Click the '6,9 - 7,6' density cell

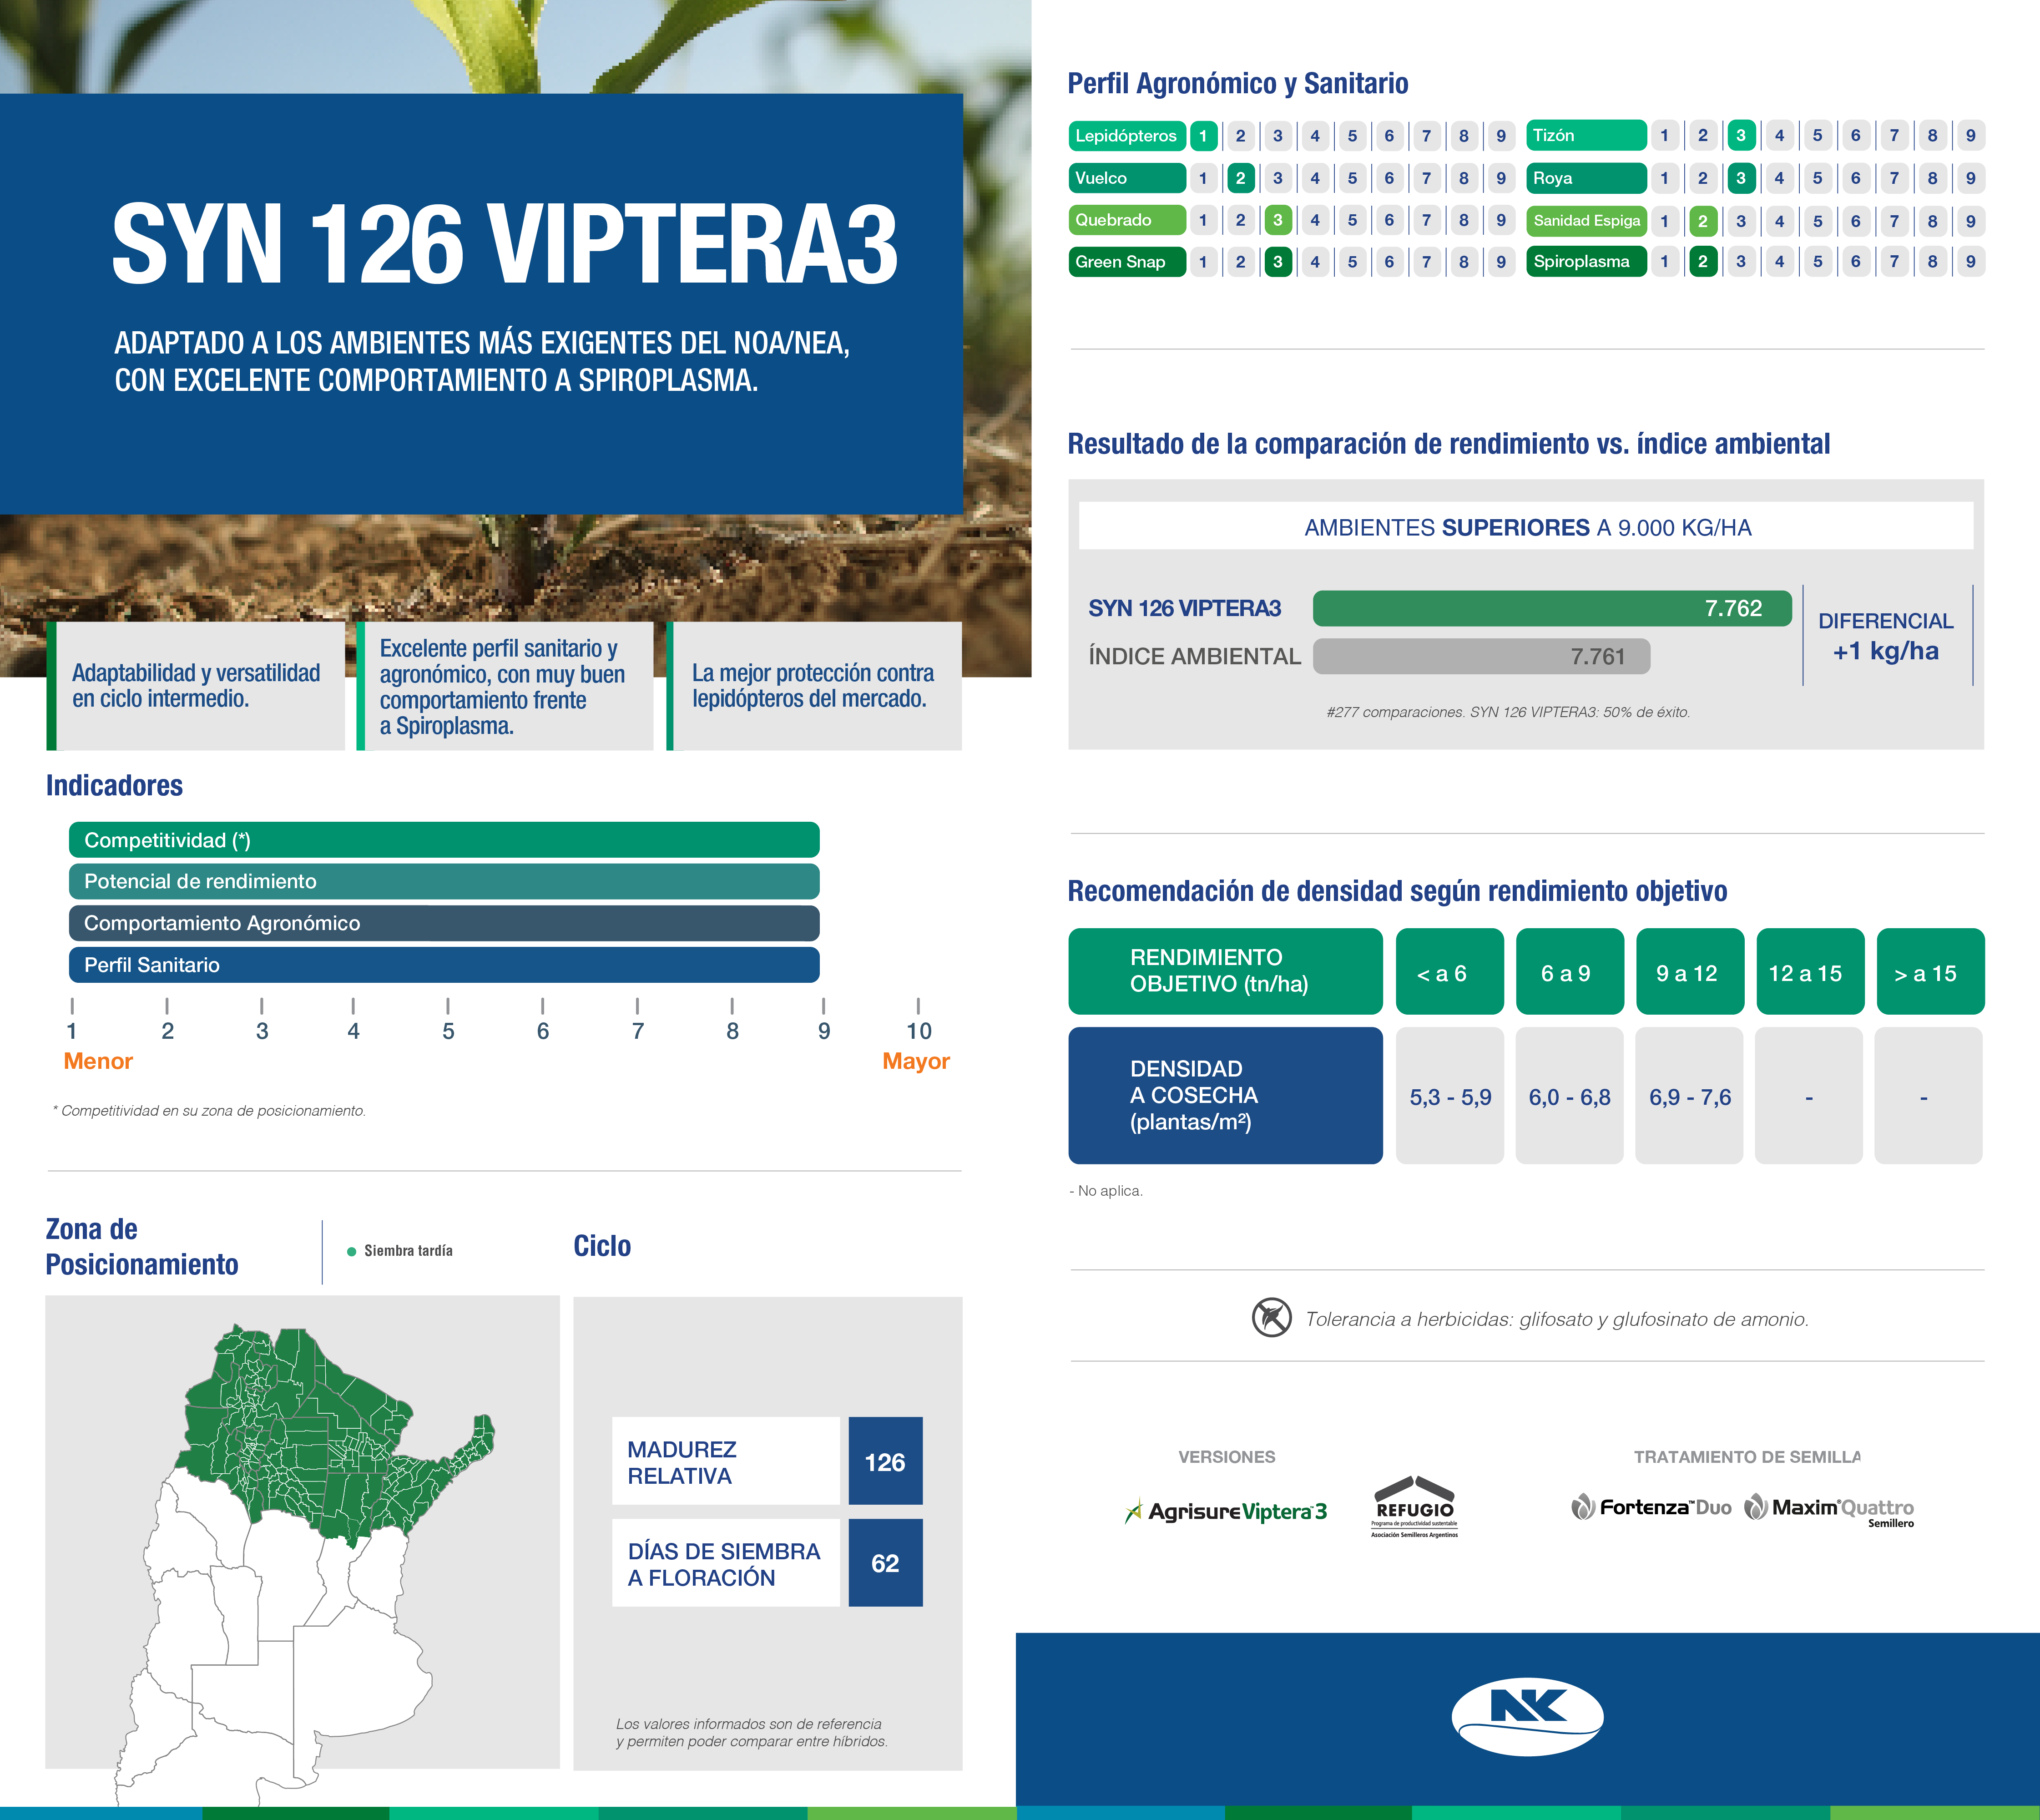point(1689,1096)
